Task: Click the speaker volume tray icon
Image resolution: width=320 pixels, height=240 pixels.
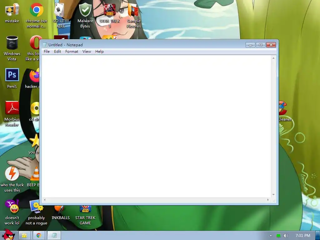Action: [286, 236]
